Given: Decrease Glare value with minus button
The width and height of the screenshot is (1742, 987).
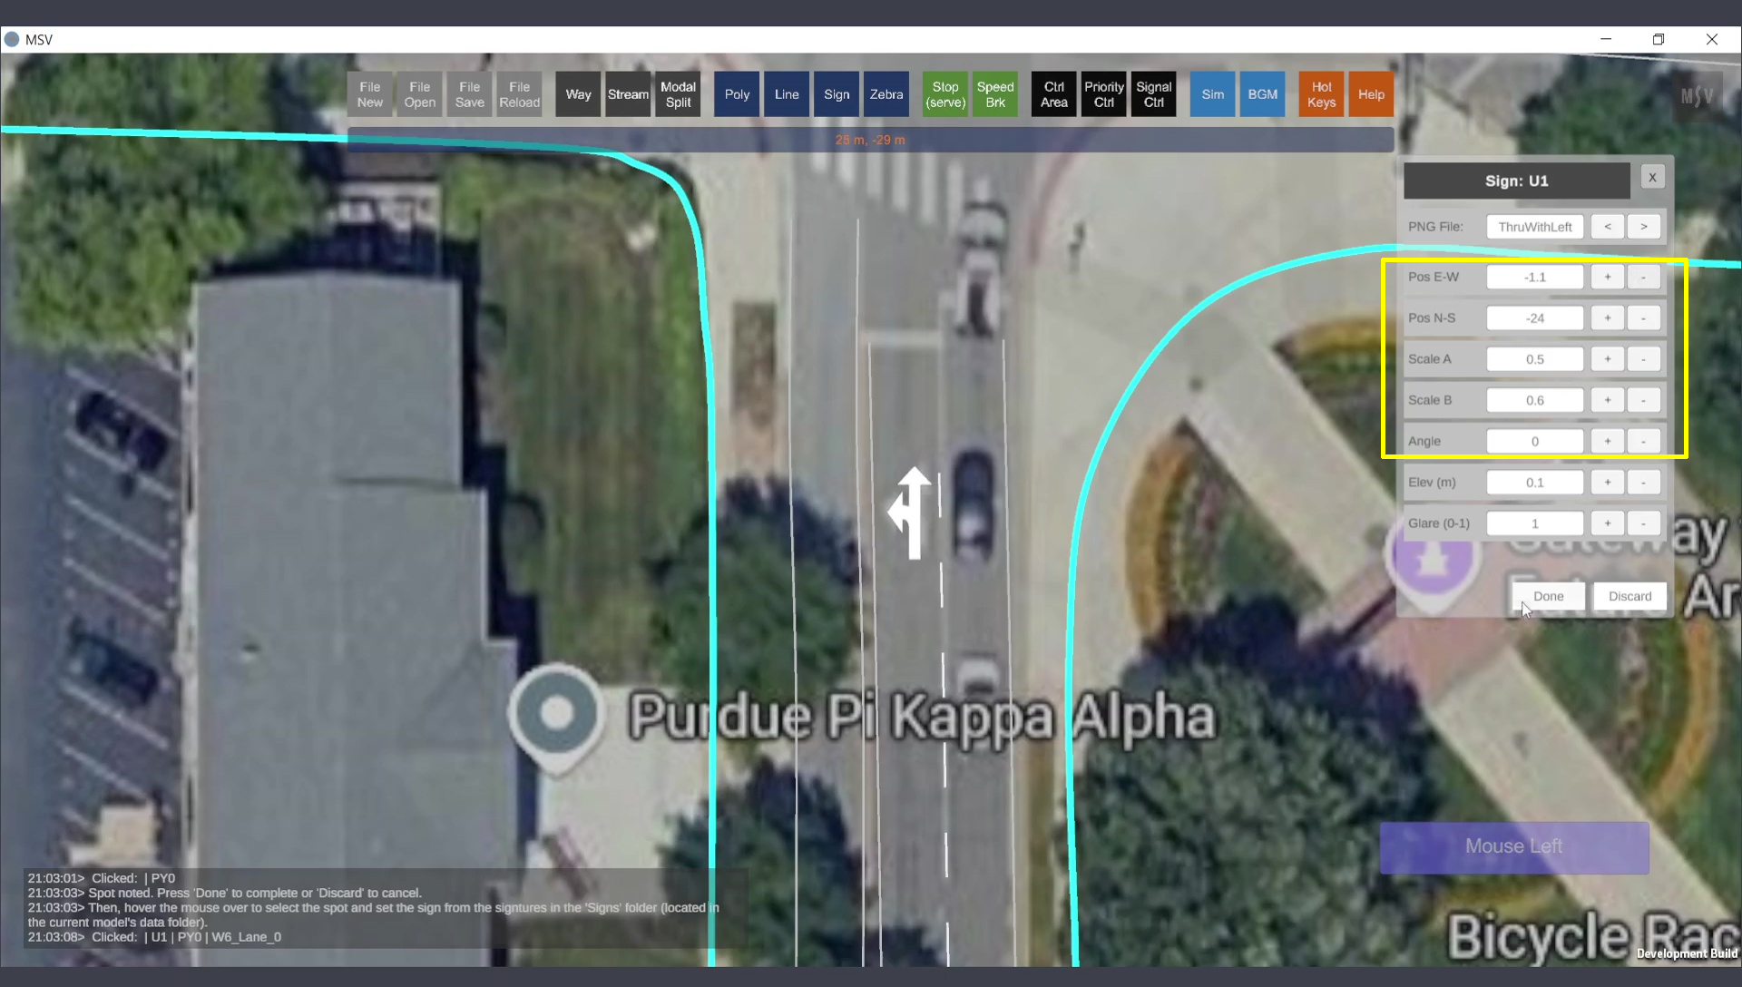Looking at the screenshot, I should [1643, 523].
